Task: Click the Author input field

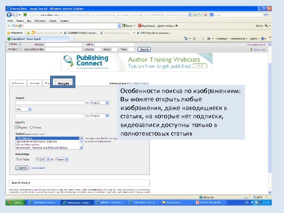Action: 114,44
